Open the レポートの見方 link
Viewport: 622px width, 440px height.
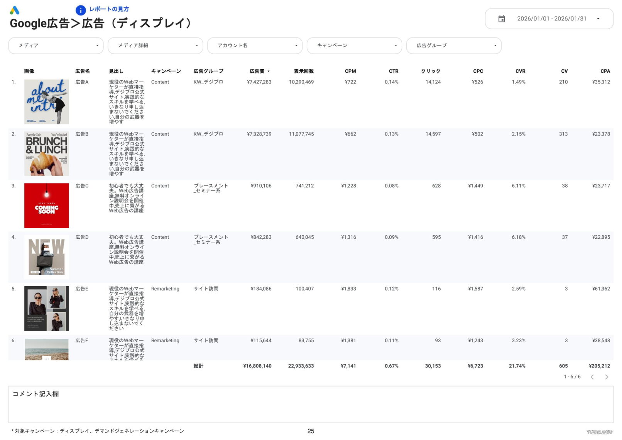(109, 10)
